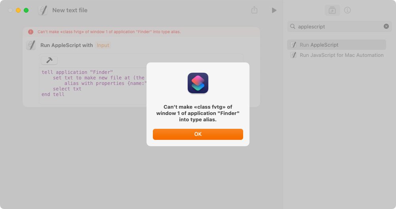Open the share icon in the title bar
This screenshot has width=396, height=209.
[x=254, y=10]
